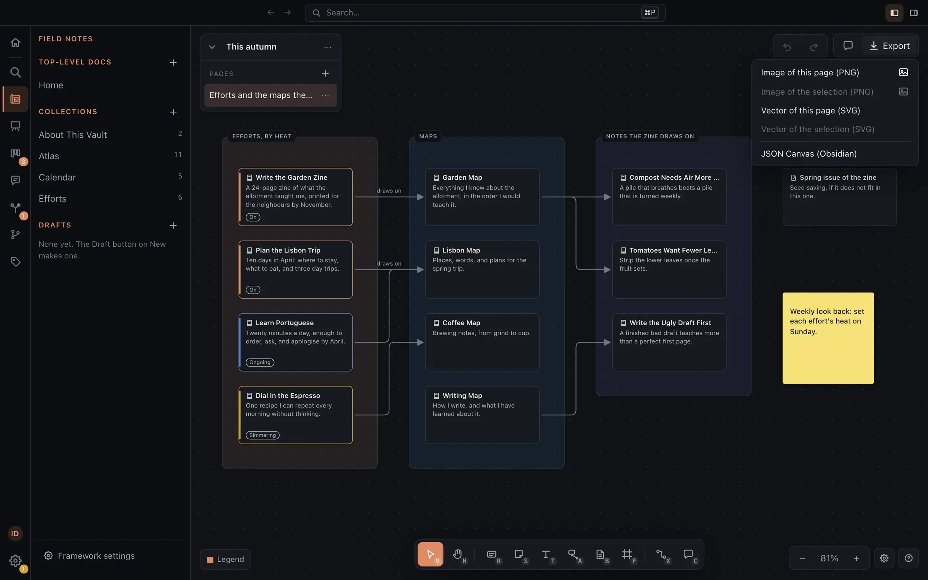
Task: Select the Spring issue of the zine card
Action: pos(839,197)
